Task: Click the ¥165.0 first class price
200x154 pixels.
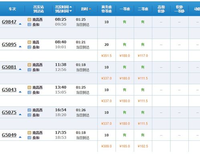Action: [125, 146]
